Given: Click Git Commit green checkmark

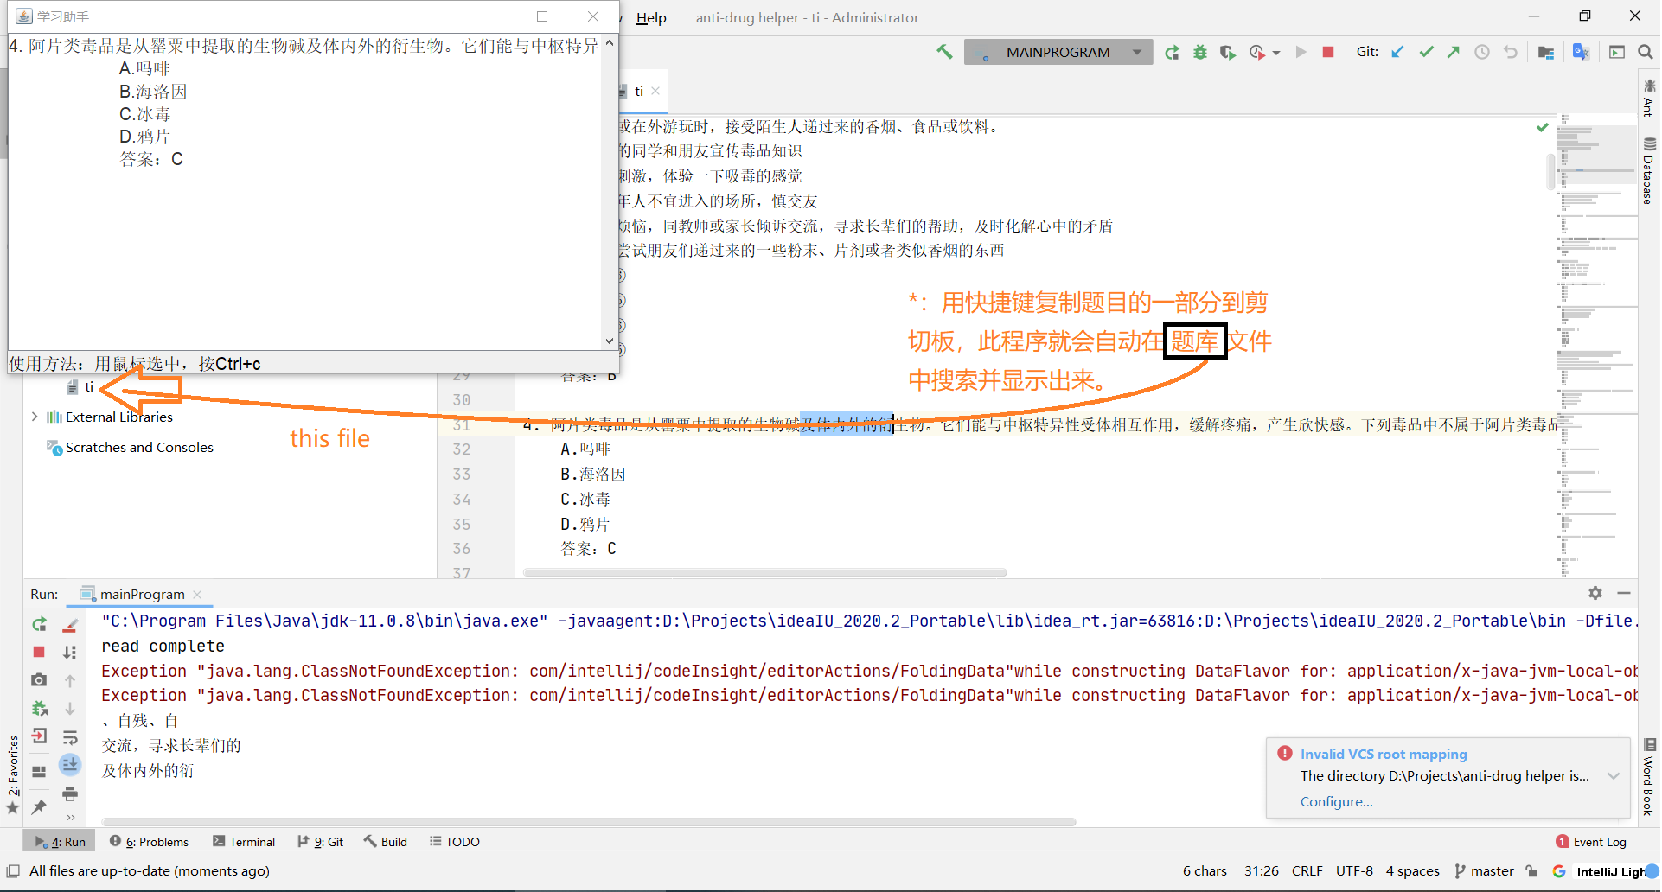Looking at the screenshot, I should (1426, 52).
